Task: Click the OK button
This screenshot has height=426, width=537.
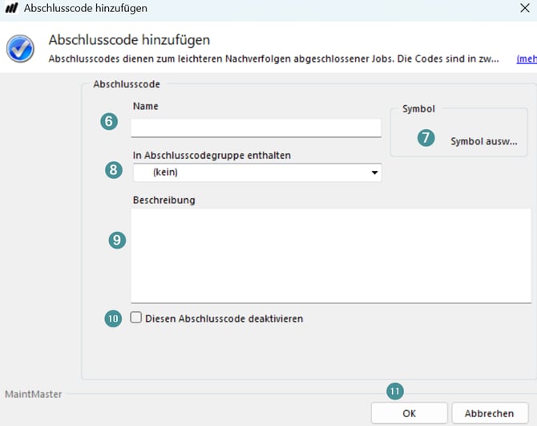Action: click(x=410, y=413)
